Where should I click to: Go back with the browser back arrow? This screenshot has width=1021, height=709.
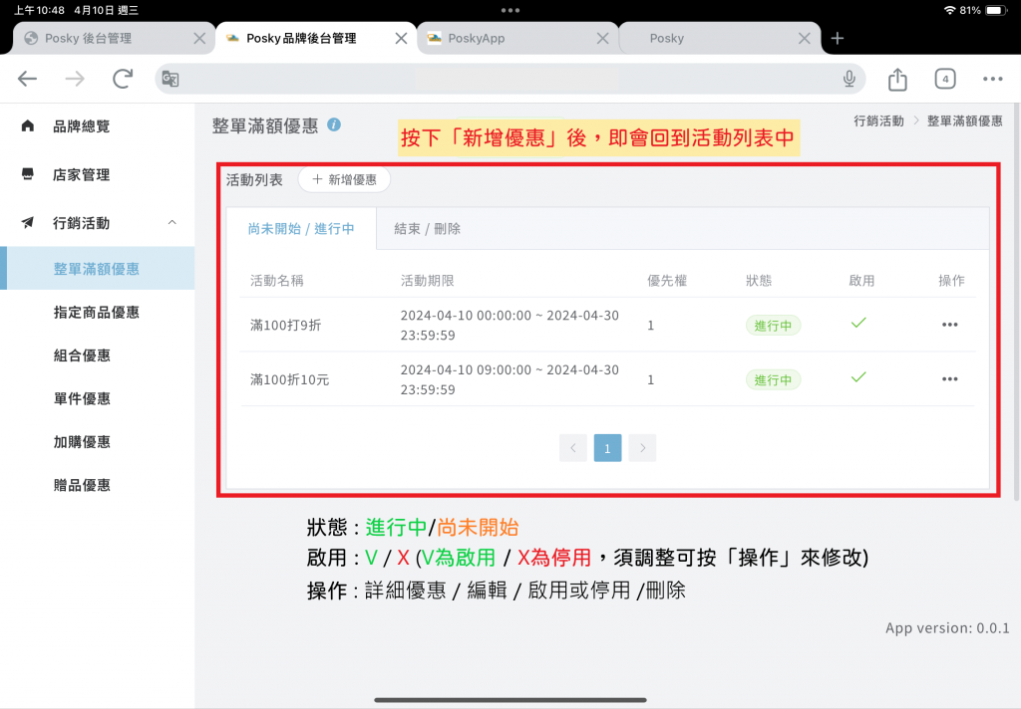(x=27, y=79)
